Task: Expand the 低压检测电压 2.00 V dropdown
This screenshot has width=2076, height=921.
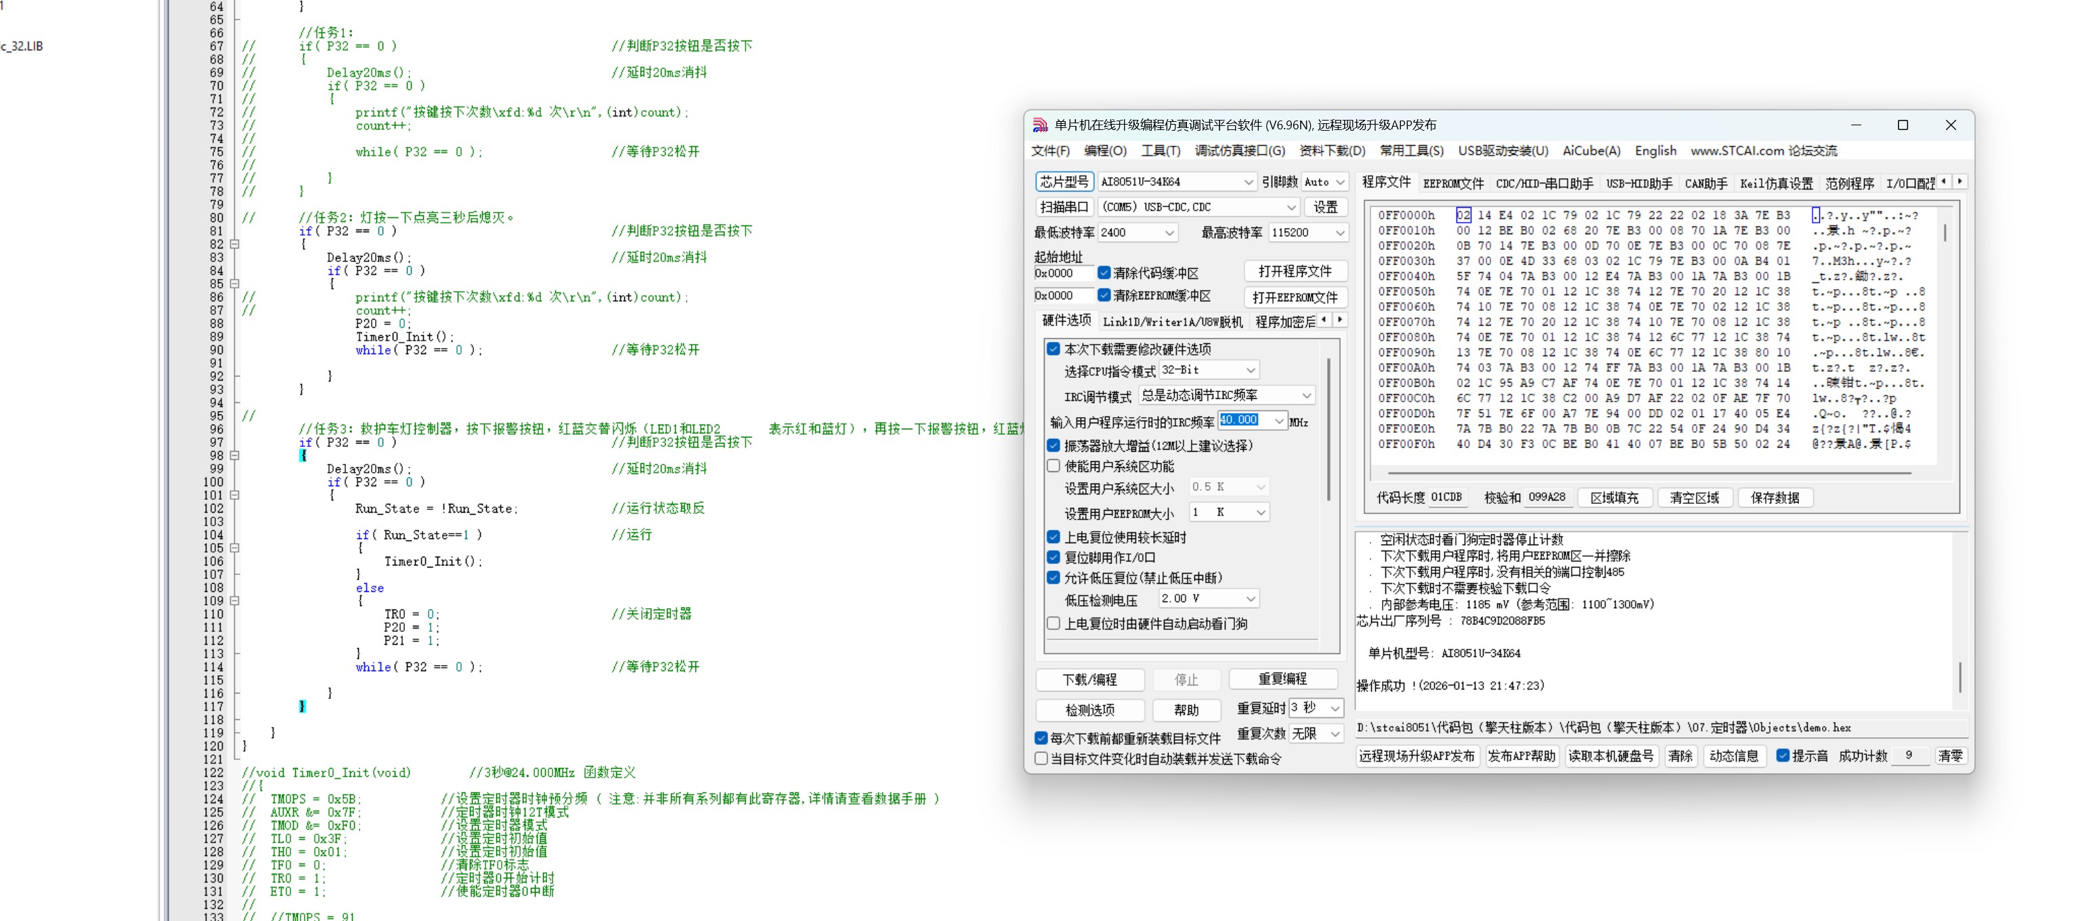Action: coord(1250,599)
